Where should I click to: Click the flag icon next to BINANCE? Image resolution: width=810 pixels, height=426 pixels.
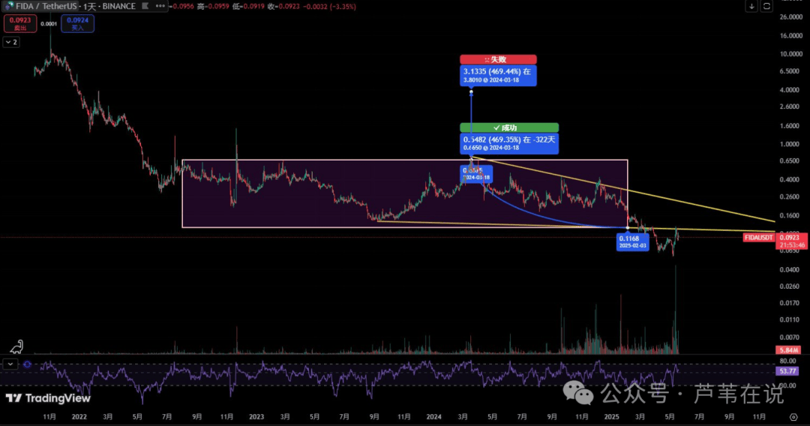pyautogui.click(x=145, y=6)
